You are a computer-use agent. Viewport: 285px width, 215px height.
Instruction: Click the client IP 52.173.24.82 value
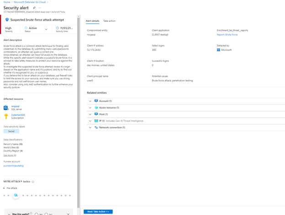94,50
